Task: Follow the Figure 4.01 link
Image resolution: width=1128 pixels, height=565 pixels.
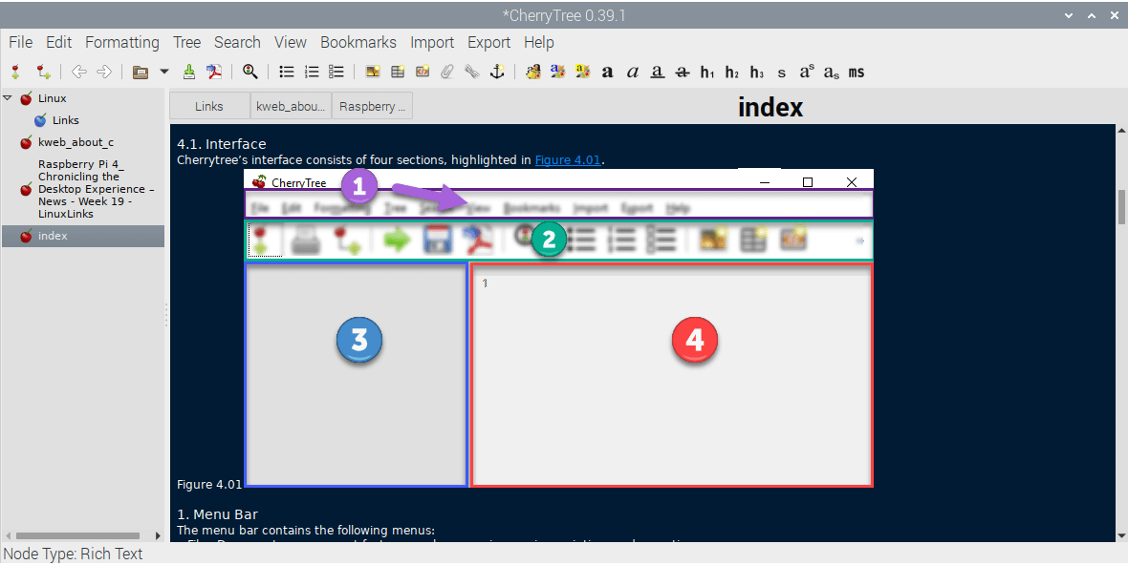Action: click(568, 160)
